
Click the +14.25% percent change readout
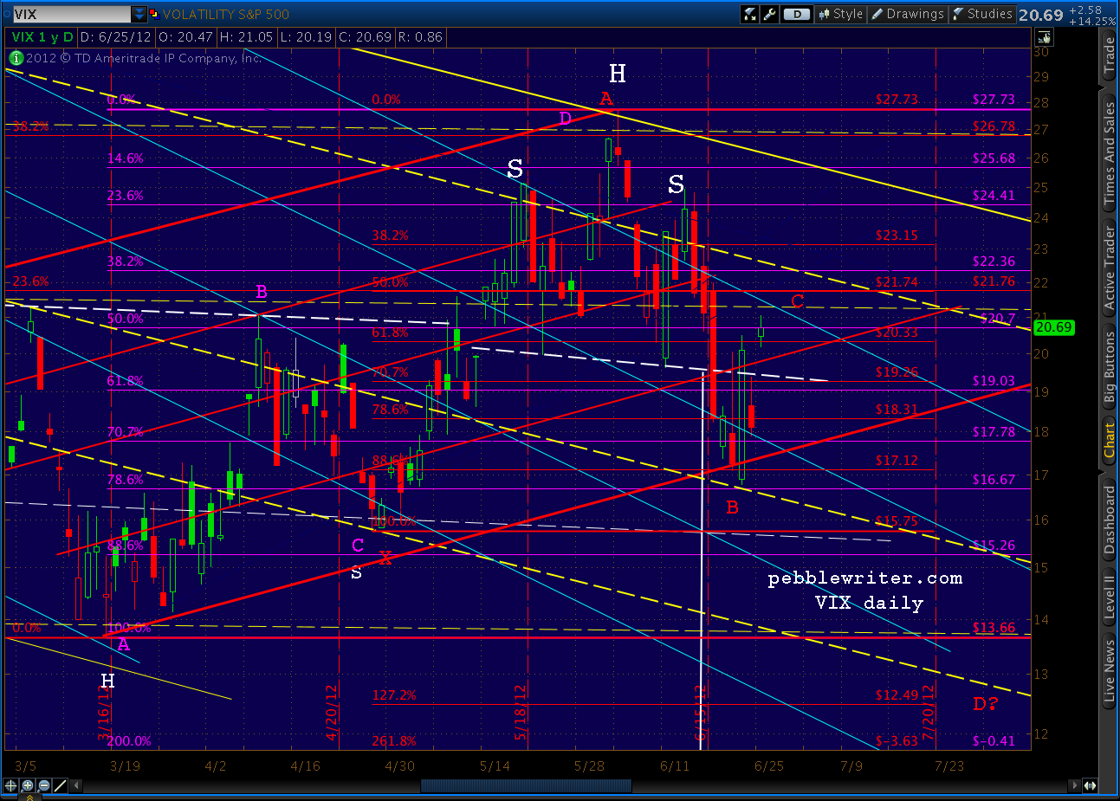pos(1092,22)
